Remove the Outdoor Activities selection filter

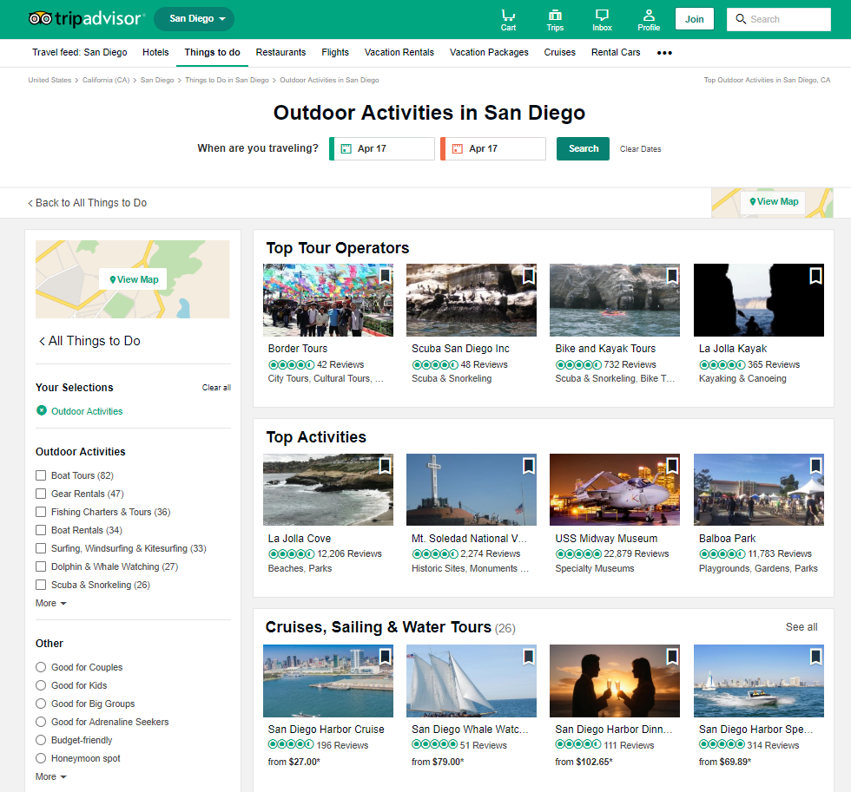tap(42, 410)
